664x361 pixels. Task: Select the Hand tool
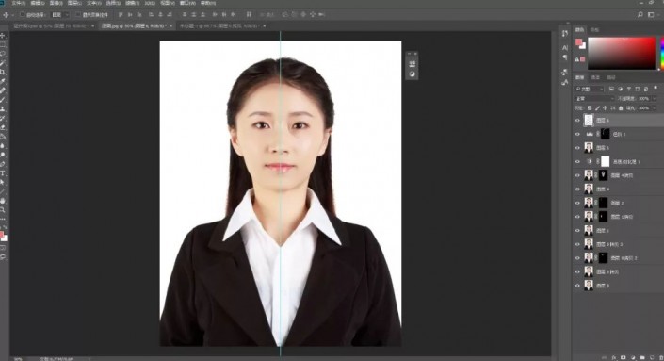tap(3, 201)
